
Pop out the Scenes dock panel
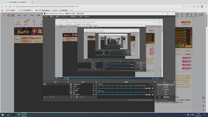click(68, 82)
